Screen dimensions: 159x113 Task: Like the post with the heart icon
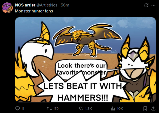click(x=81, y=108)
